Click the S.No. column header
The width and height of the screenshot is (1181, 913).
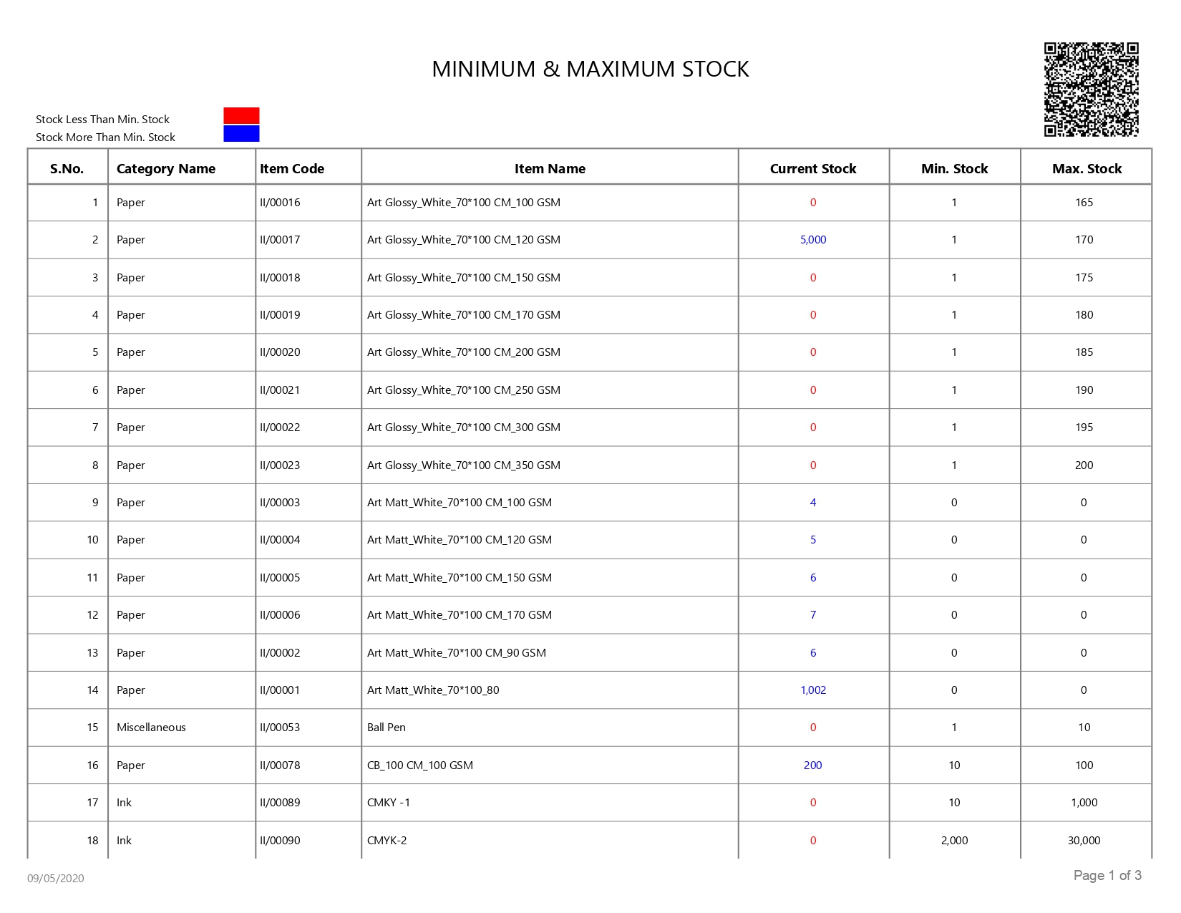(67, 169)
